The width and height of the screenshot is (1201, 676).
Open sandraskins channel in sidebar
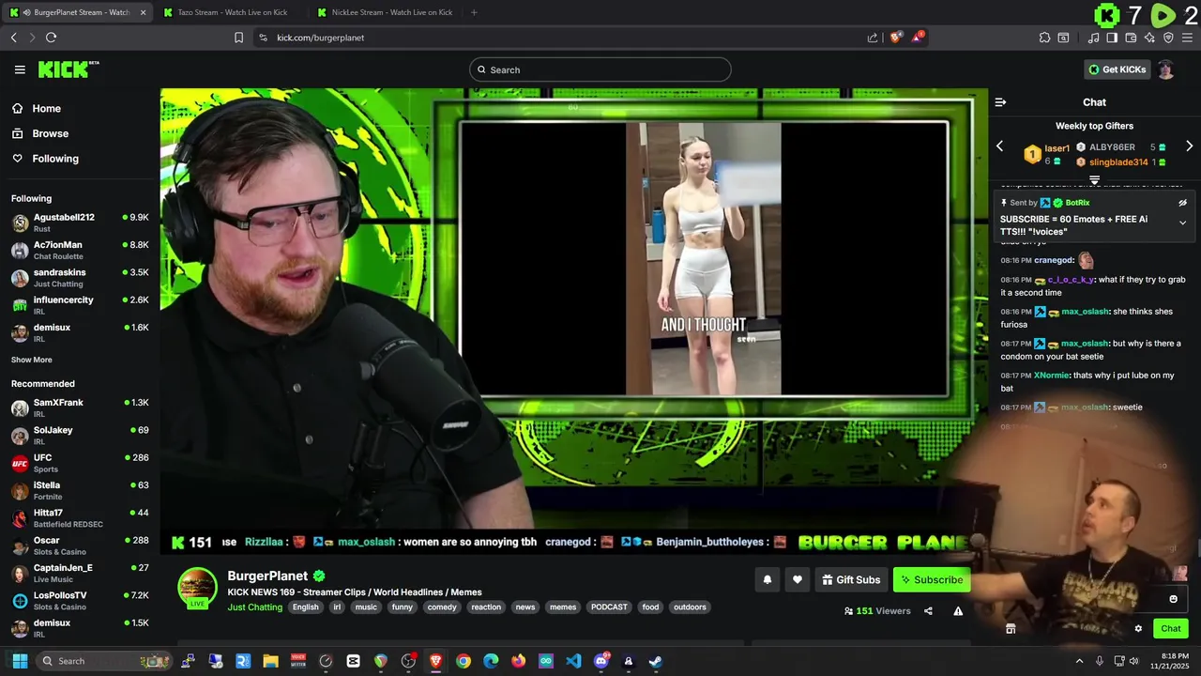tap(80, 277)
